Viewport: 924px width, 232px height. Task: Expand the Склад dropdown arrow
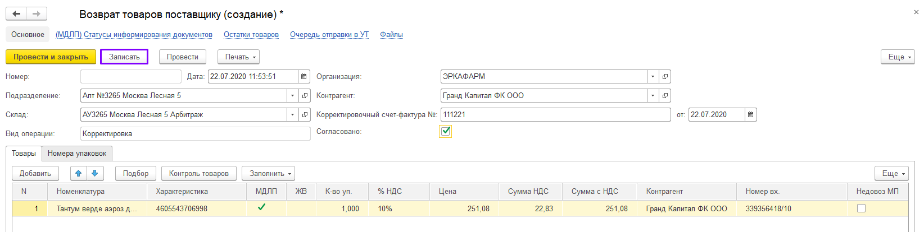click(292, 115)
